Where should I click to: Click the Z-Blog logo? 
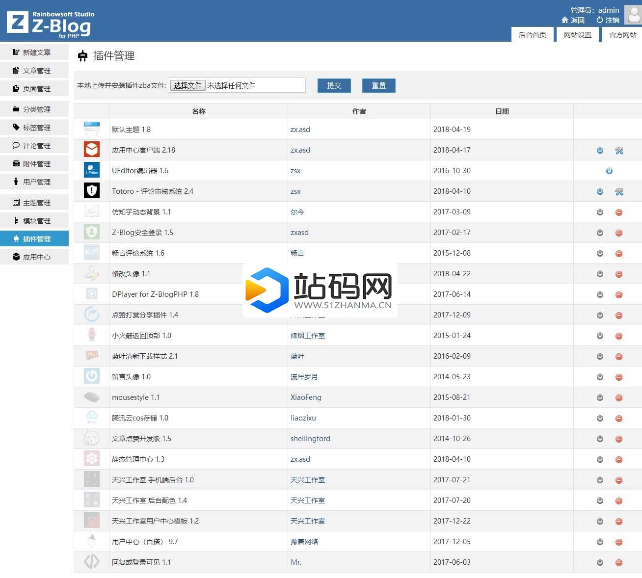pos(50,25)
